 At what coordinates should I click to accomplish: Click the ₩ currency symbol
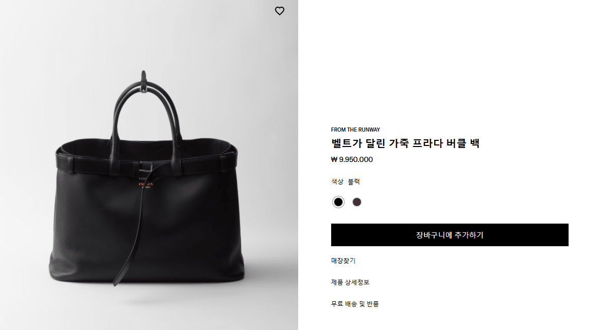coord(334,159)
